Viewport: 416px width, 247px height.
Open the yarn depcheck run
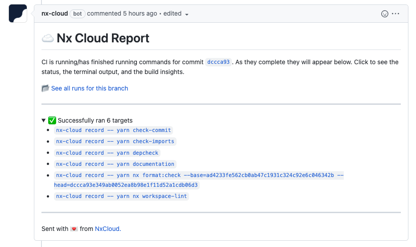(107, 153)
